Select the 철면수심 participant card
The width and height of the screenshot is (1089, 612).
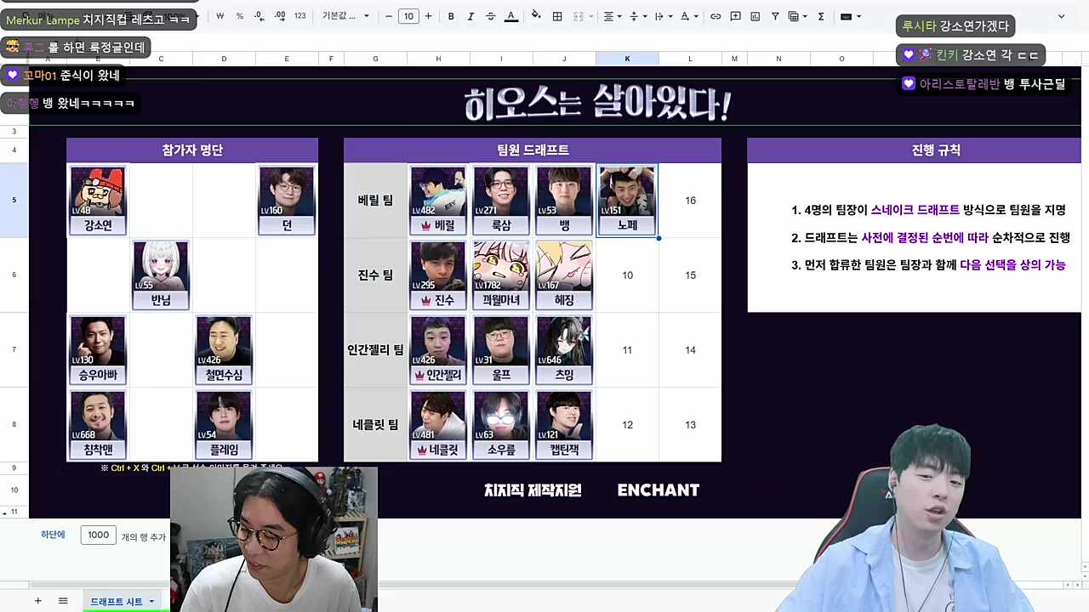coord(224,350)
